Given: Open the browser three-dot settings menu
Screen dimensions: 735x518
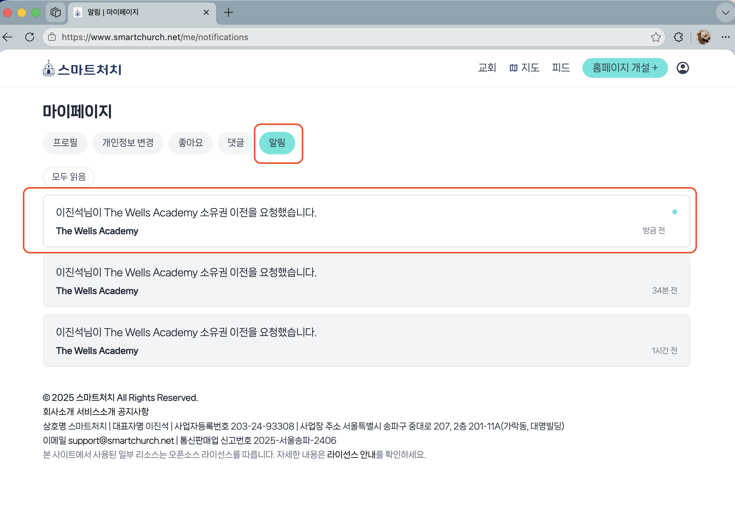Looking at the screenshot, I should 725,37.
